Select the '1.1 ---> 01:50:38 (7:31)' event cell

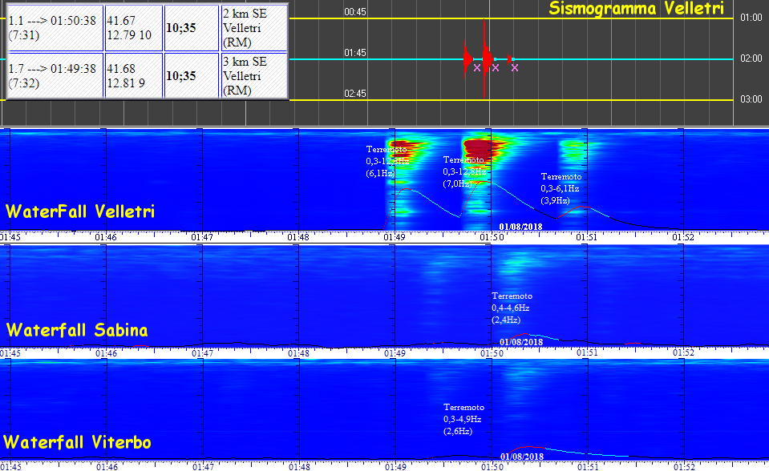[55, 28]
